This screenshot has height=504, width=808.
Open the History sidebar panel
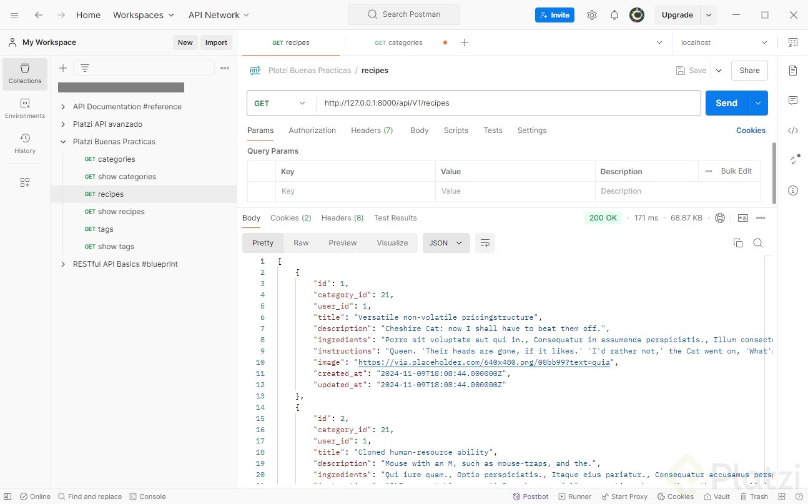[x=25, y=144]
